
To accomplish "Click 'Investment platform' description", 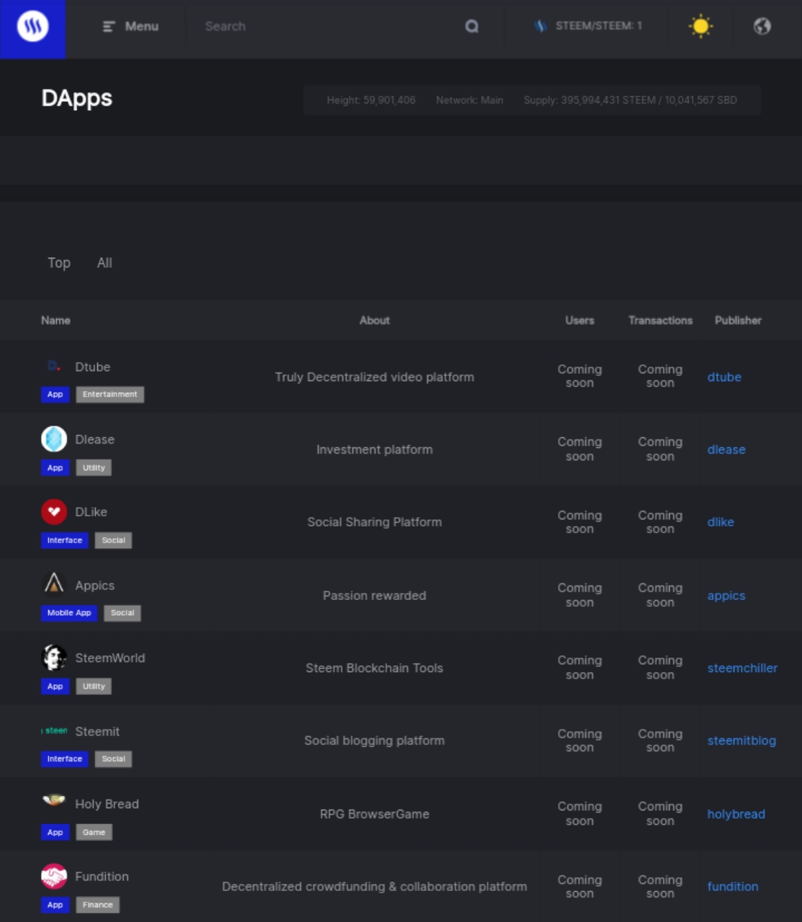I will point(374,449).
